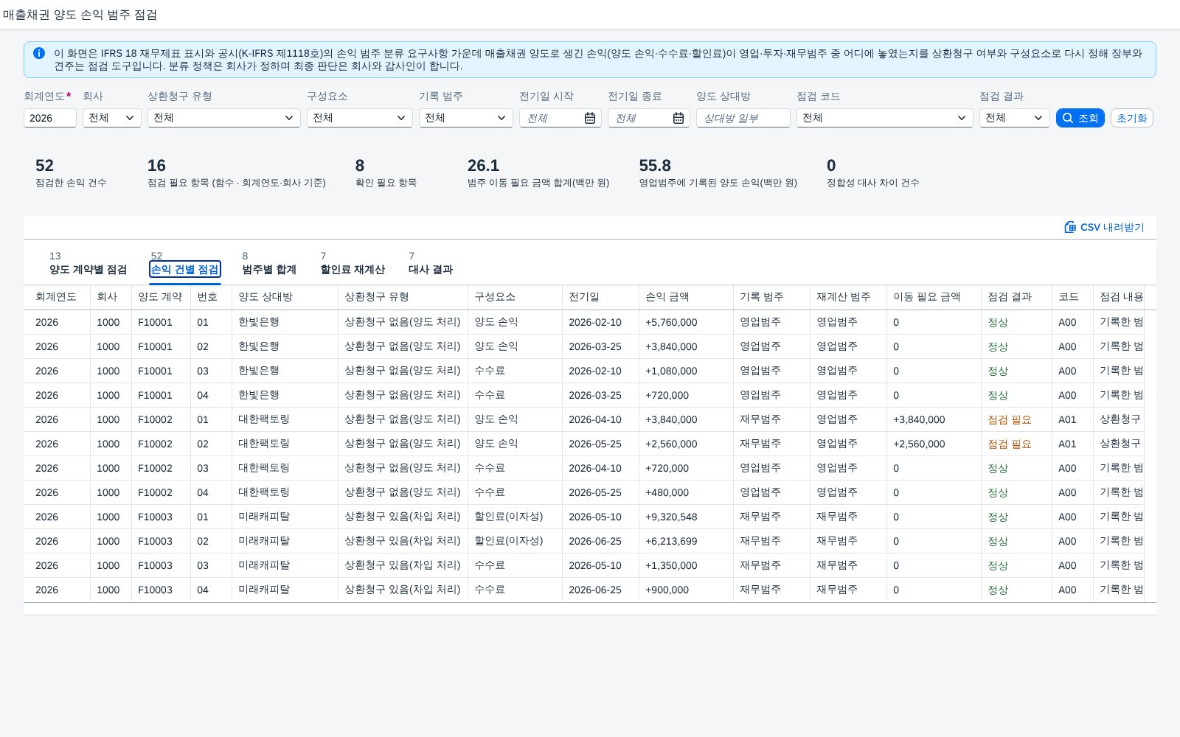
Task: Click the 초기화 reset button
Action: (x=1132, y=118)
